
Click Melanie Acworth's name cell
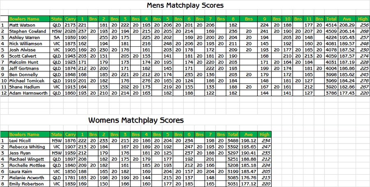(29, 178)
